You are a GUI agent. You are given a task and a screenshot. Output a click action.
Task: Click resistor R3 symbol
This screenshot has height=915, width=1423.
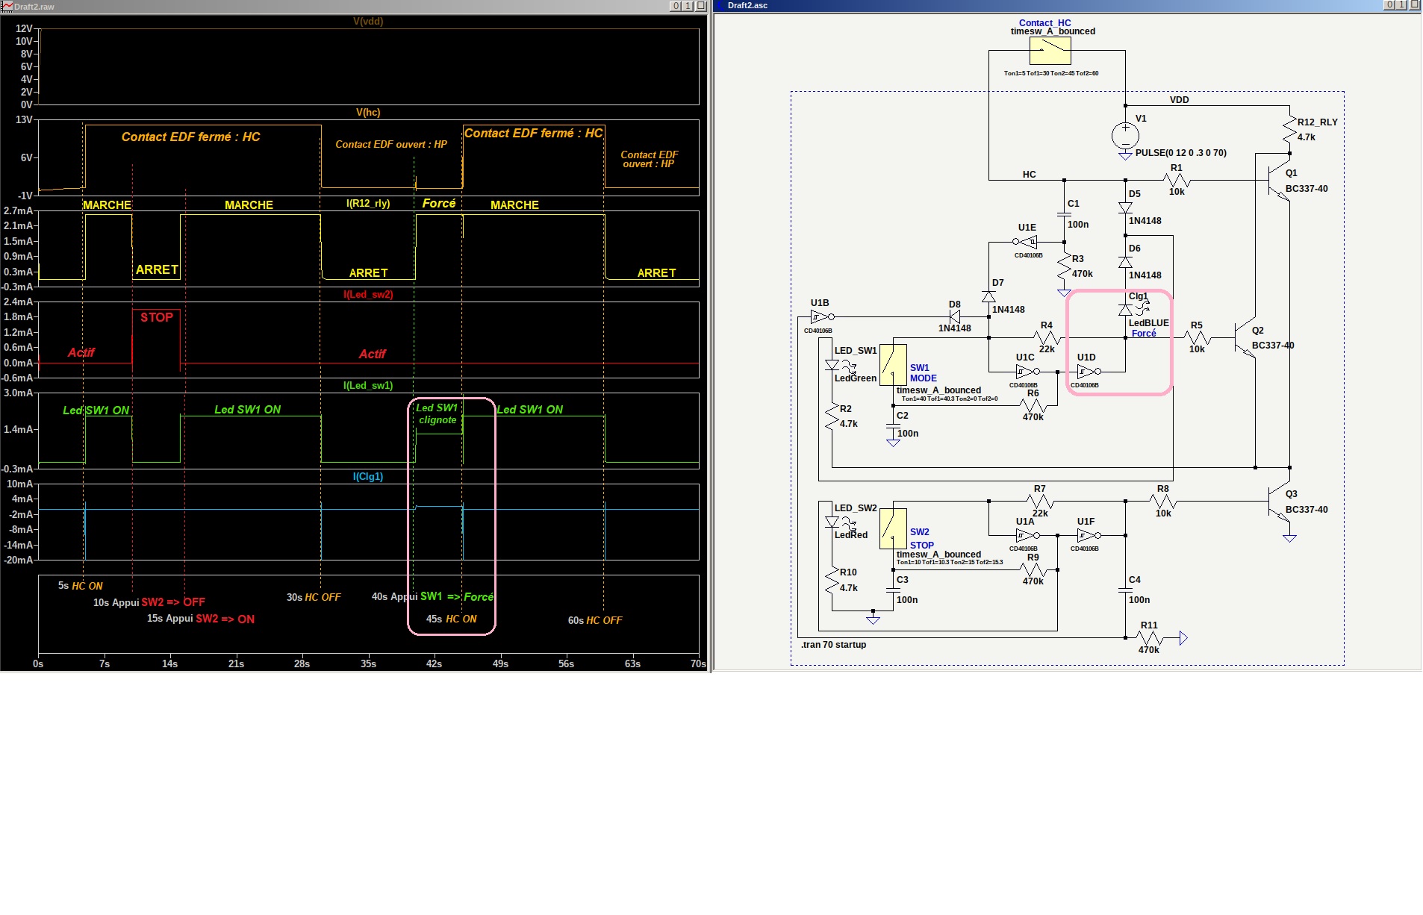click(x=1064, y=266)
